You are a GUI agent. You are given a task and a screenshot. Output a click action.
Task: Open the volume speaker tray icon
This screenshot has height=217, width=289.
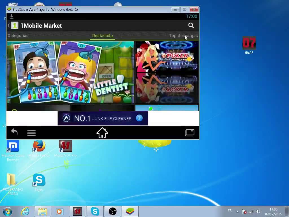point(258,212)
